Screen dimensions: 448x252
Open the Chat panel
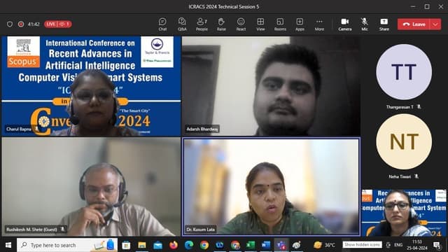(x=162, y=24)
